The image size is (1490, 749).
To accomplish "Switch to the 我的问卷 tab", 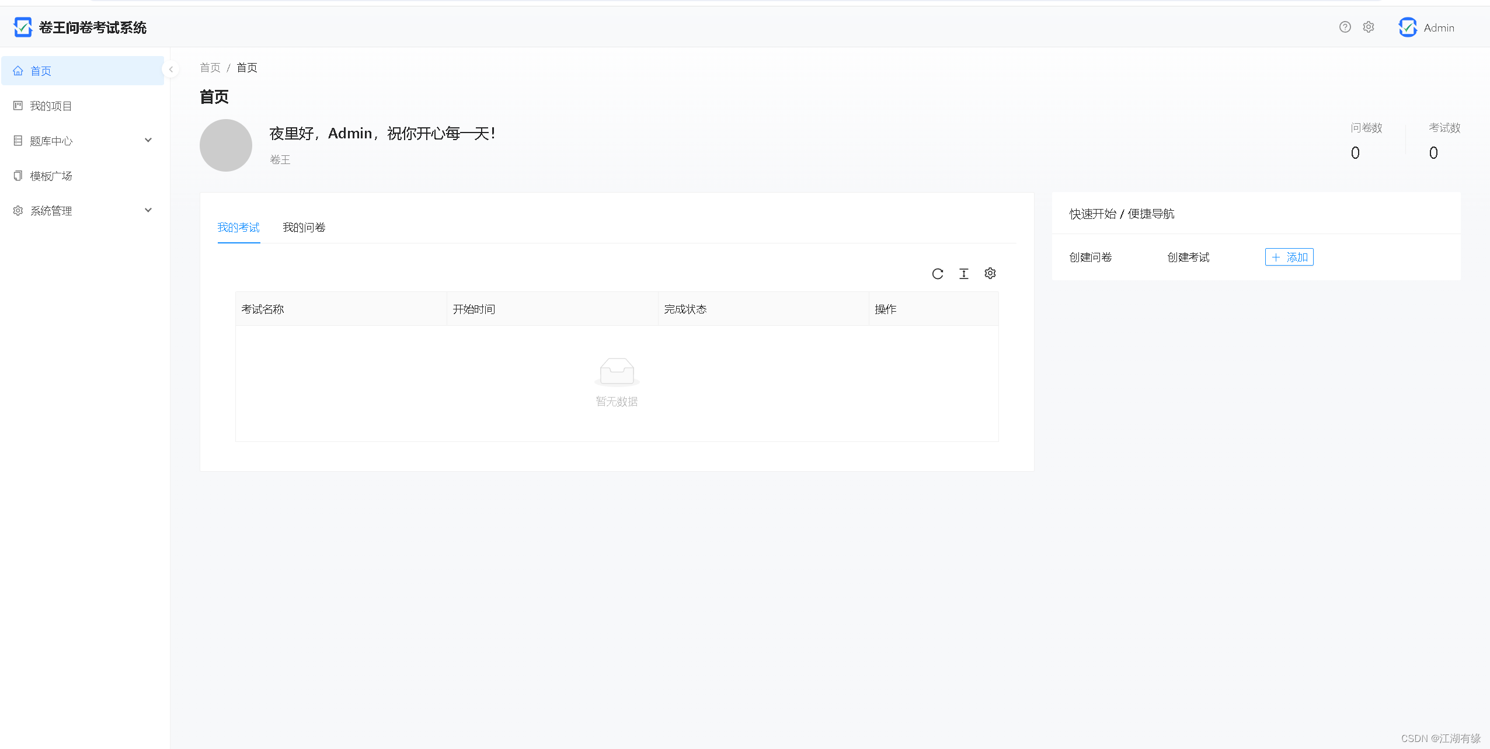I will (304, 228).
